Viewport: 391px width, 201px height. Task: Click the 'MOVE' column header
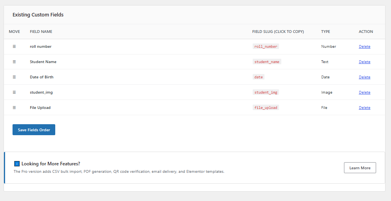click(14, 31)
